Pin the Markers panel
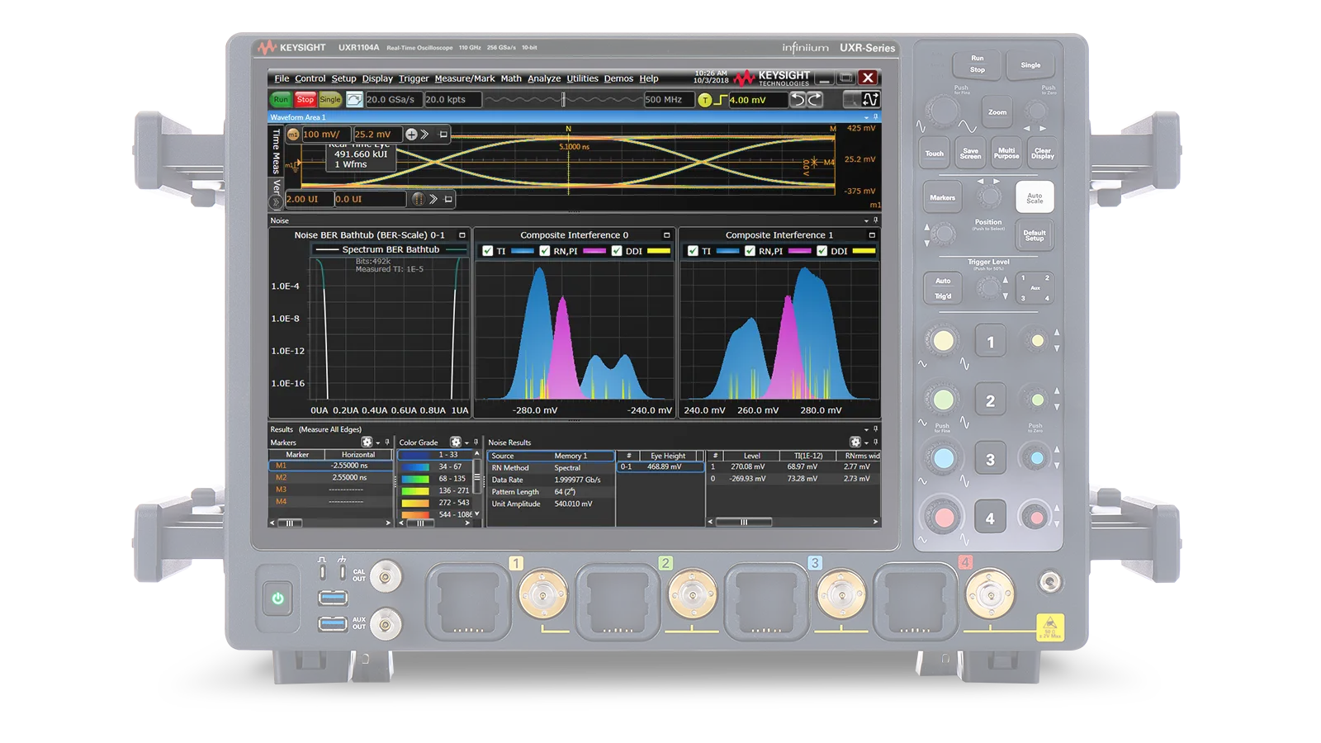1321x743 pixels. (x=386, y=442)
